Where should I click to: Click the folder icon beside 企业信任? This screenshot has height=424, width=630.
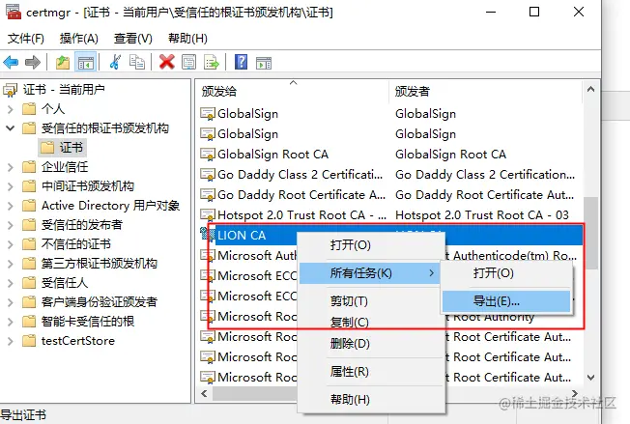(29, 167)
